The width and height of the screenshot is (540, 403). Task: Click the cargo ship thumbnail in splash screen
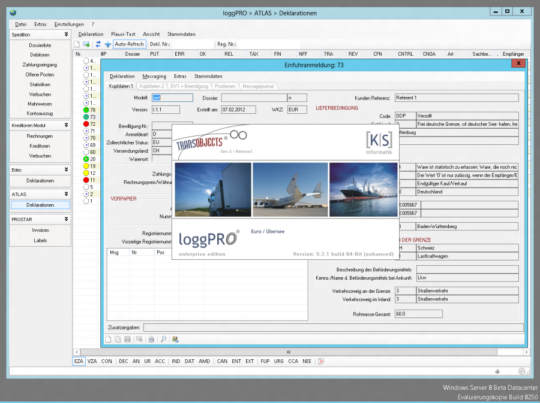(x=364, y=190)
